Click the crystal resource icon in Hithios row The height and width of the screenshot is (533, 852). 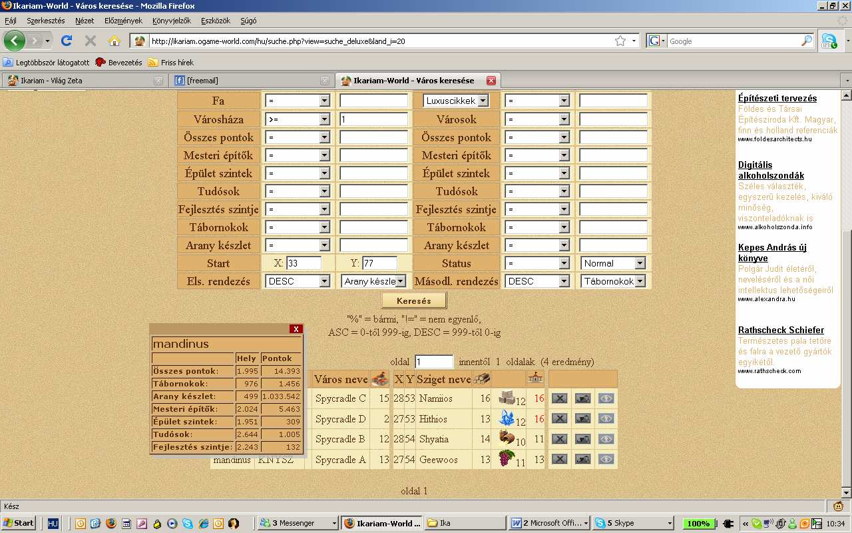(507, 418)
